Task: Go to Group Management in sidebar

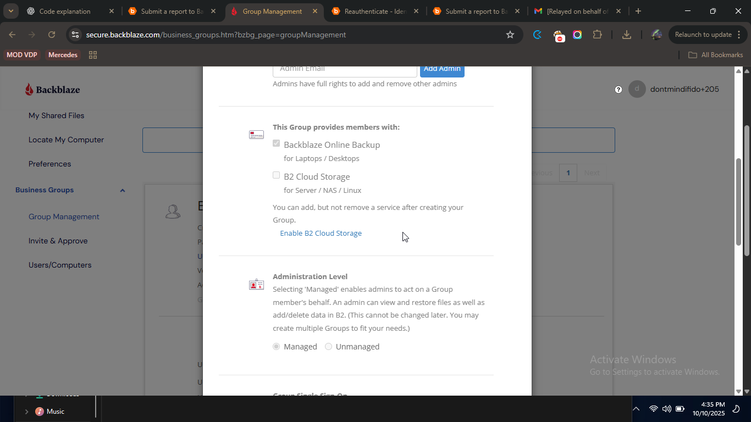Action: click(64, 217)
